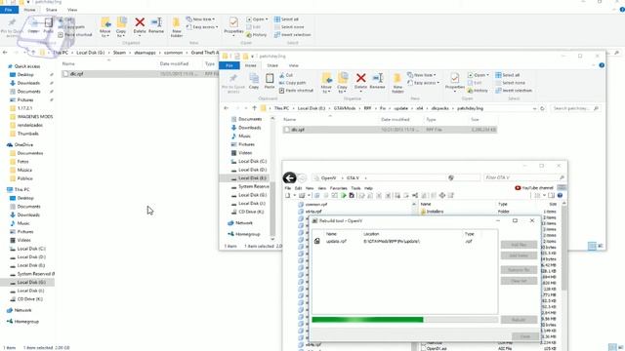The height and width of the screenshot is (351, 625).
Task: Click Cut in the patchday3ng window ribbon
Action: (x=286, y=75)
